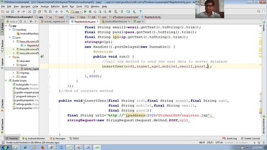
Task: Open the Terminal tool window
Action: (x=12, y=138)
